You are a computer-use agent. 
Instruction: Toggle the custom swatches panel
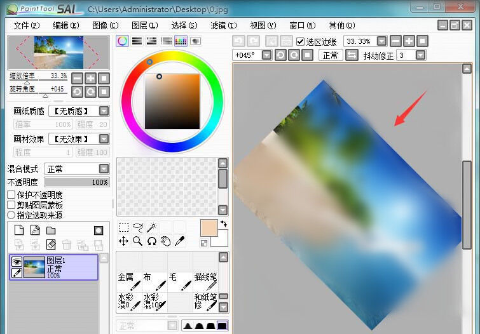pos(181,41)
